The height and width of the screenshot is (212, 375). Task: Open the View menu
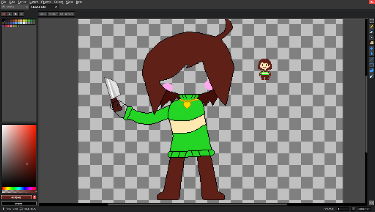(x=69, y=2)
